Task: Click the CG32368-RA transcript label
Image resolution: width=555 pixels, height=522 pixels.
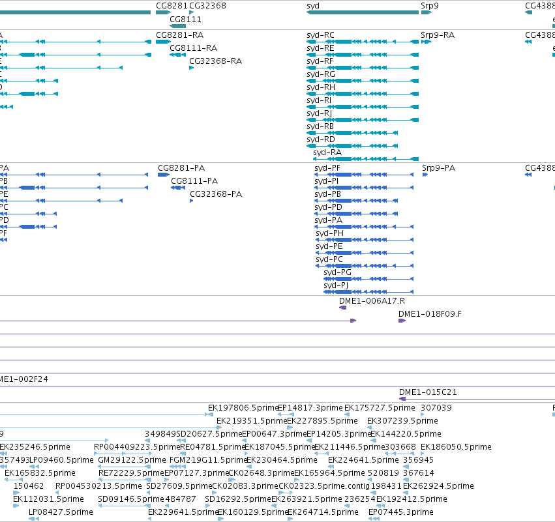Action: pos(216,61)
